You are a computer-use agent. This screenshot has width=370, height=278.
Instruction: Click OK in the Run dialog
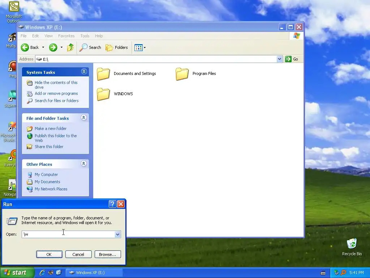point(49,254)
